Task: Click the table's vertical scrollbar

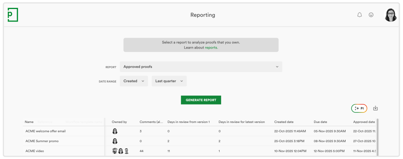Action: (x=377, y=137)
